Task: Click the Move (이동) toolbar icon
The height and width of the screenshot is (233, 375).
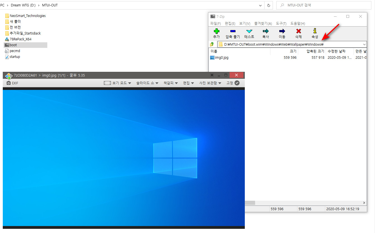Action: click(282, 31)
